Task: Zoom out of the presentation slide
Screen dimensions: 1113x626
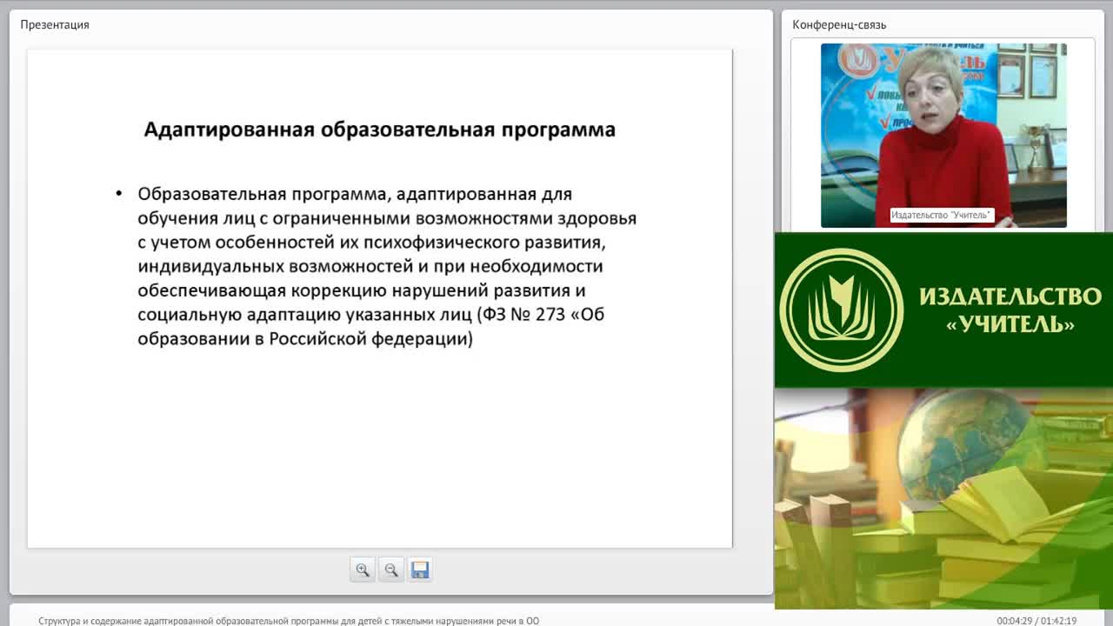Action: 391,569
